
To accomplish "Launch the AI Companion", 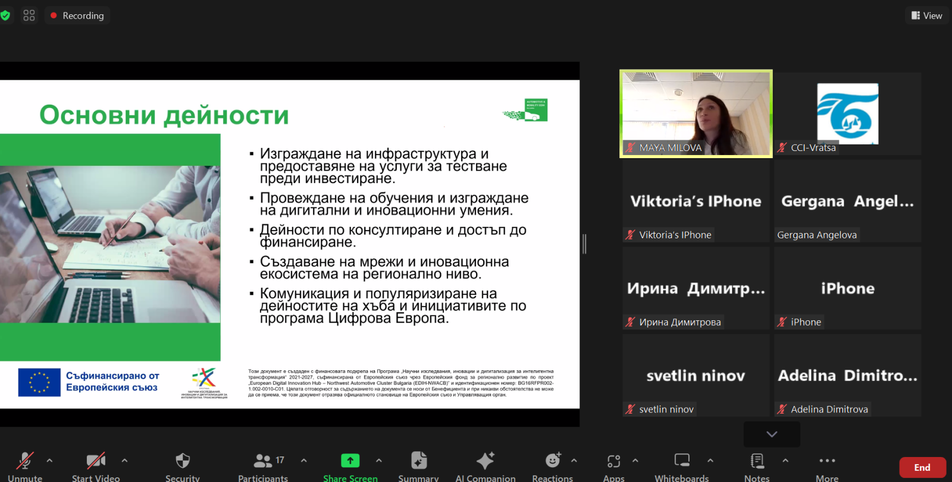I will [x=485, y=461].
